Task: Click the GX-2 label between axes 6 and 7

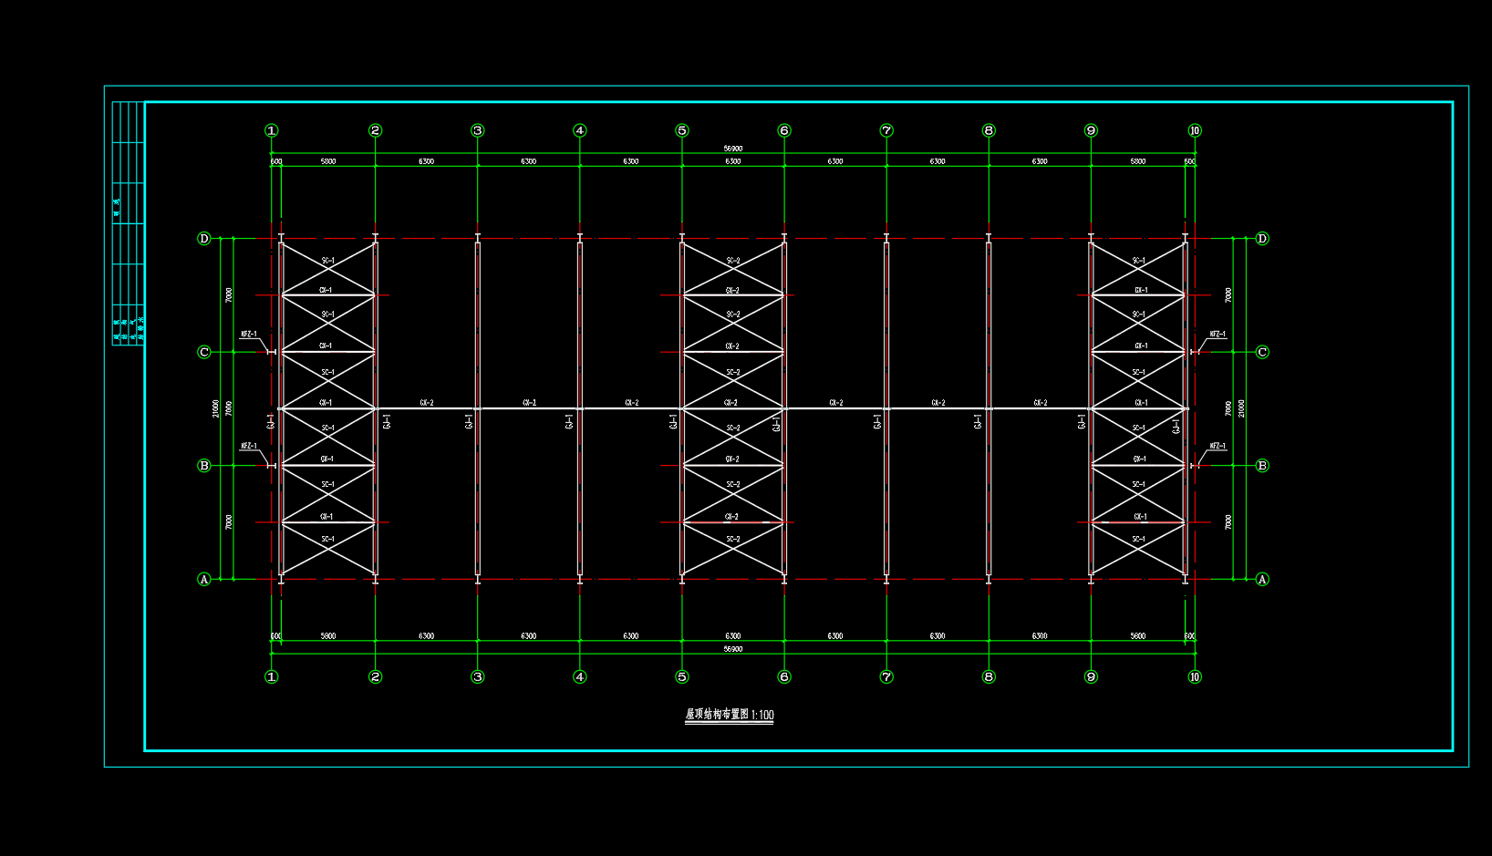Action: (x=835, y=402)
